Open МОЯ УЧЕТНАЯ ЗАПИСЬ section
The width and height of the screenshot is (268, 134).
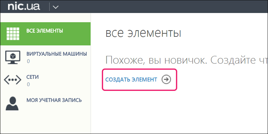pyautogui.click(x=54, y=100)
